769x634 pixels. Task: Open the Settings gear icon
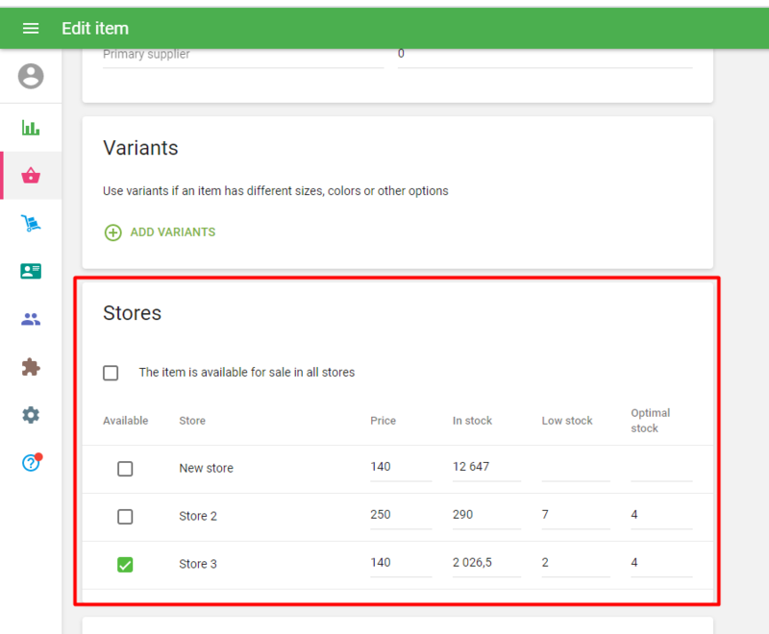pyautogui.click(x=31, y=415)
